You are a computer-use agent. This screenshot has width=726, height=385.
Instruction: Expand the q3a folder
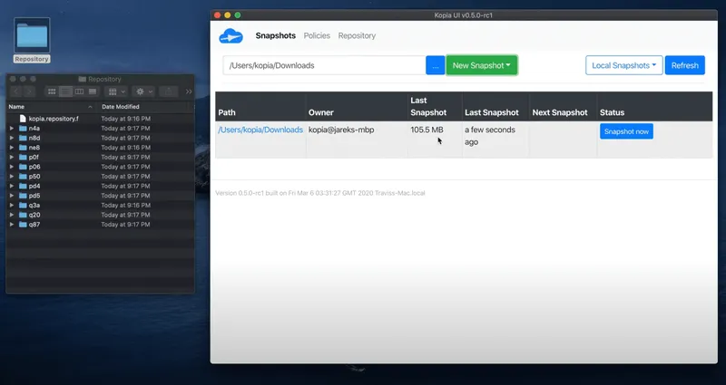12,206
